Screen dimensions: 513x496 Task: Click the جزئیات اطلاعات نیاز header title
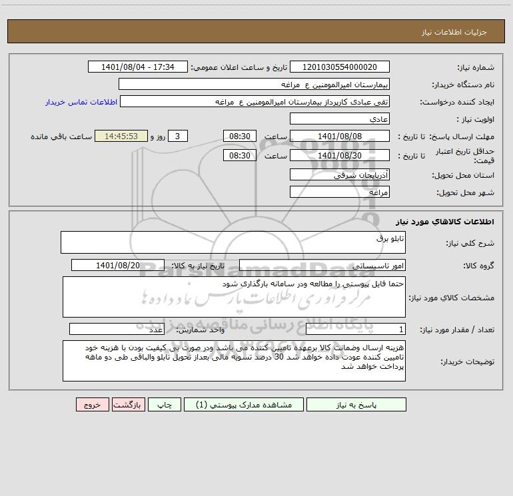[454, 32]
